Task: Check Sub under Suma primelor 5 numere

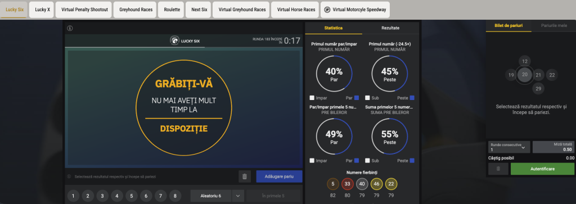Action: pyautogui.click(x=367, y=161)
